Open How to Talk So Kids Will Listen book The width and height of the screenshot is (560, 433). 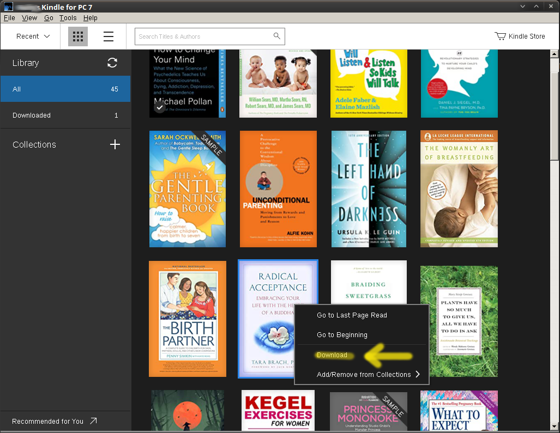pos(369,83)
